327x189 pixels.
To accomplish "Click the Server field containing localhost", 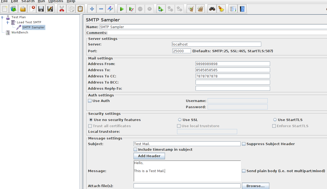I will point(216,44).
